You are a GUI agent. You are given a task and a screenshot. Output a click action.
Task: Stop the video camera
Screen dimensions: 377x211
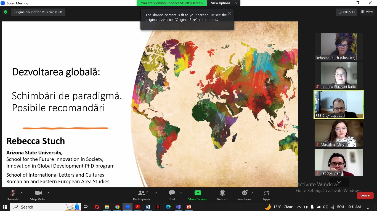pos(38,195)
